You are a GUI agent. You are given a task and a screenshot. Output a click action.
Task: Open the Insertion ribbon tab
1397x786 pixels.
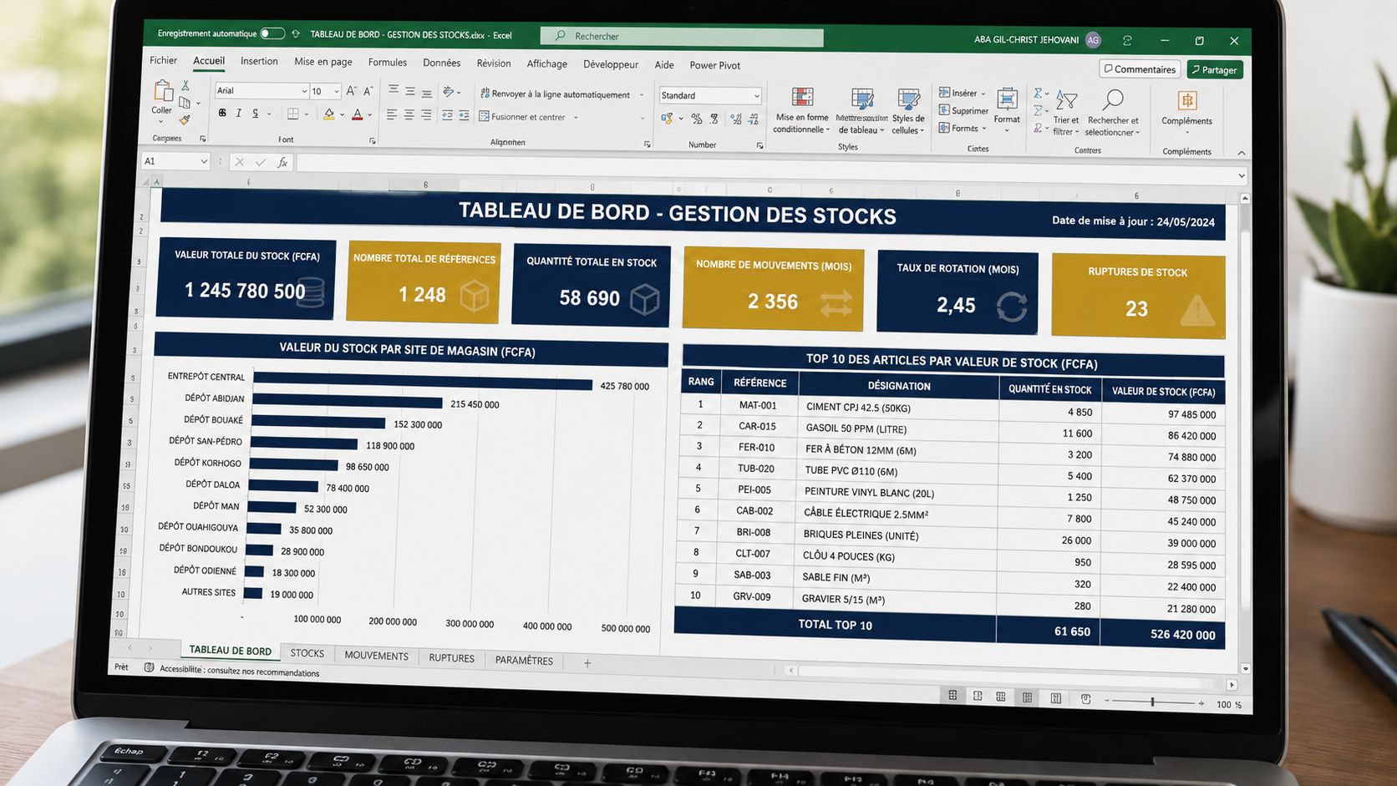(259, 61)
